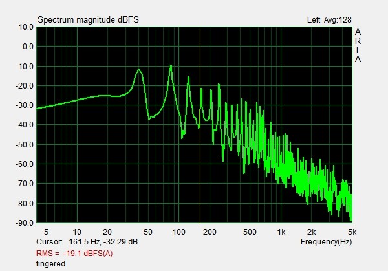388x271 pixels.
Task: Click the '-10.0' y-axis value
Action: click(25, 67)
